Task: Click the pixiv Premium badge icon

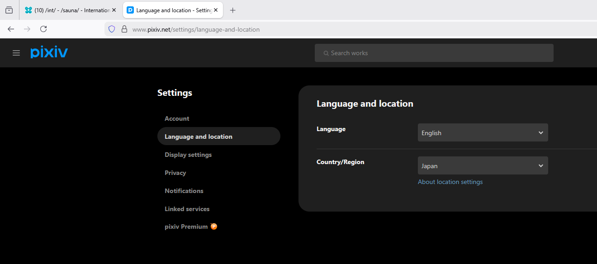Action: pyautogui.click(x=214, y=226)
